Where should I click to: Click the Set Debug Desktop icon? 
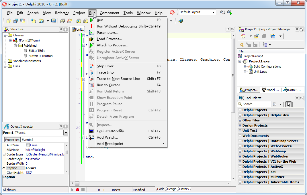tap(230, 12)
